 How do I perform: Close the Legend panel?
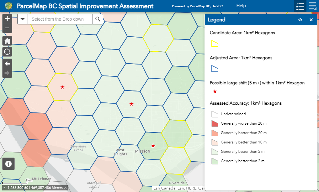311,20
